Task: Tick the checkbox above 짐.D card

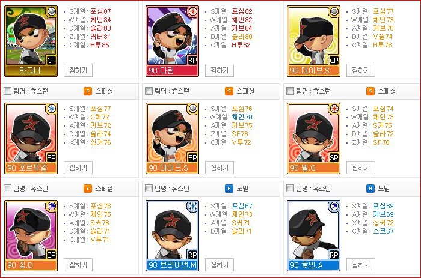Action: 7,189
